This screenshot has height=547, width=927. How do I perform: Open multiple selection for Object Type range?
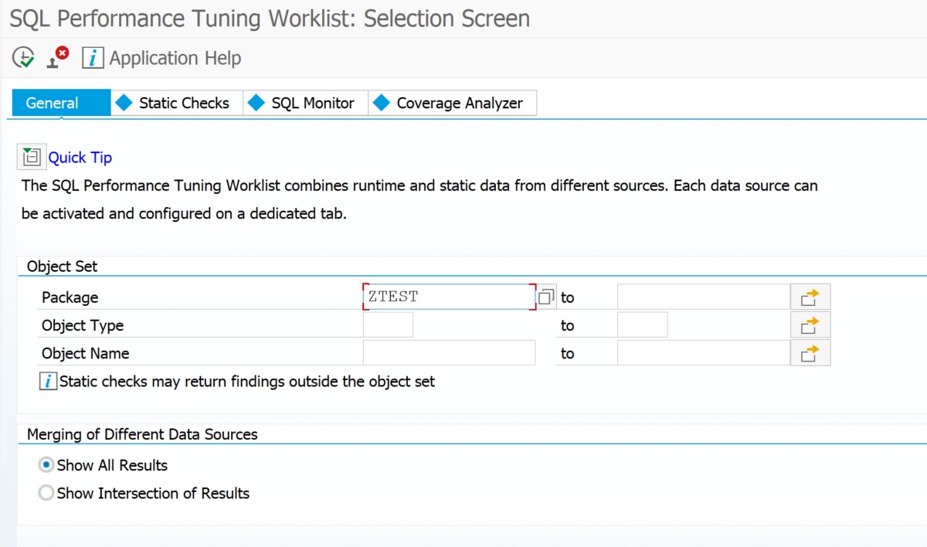810,324
